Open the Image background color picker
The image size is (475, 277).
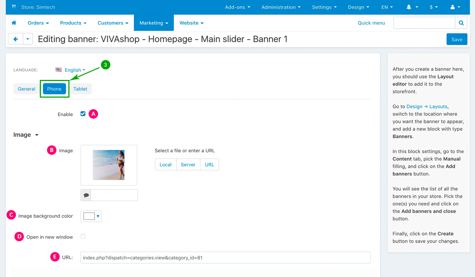[91, 216]
